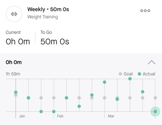This screenshot has height=125, width=162.
Task: Click the Feb month label
Action: [x=60, y=116]
